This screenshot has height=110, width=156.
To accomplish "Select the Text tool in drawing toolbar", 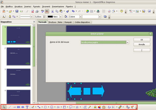I will tap(27, 107).
